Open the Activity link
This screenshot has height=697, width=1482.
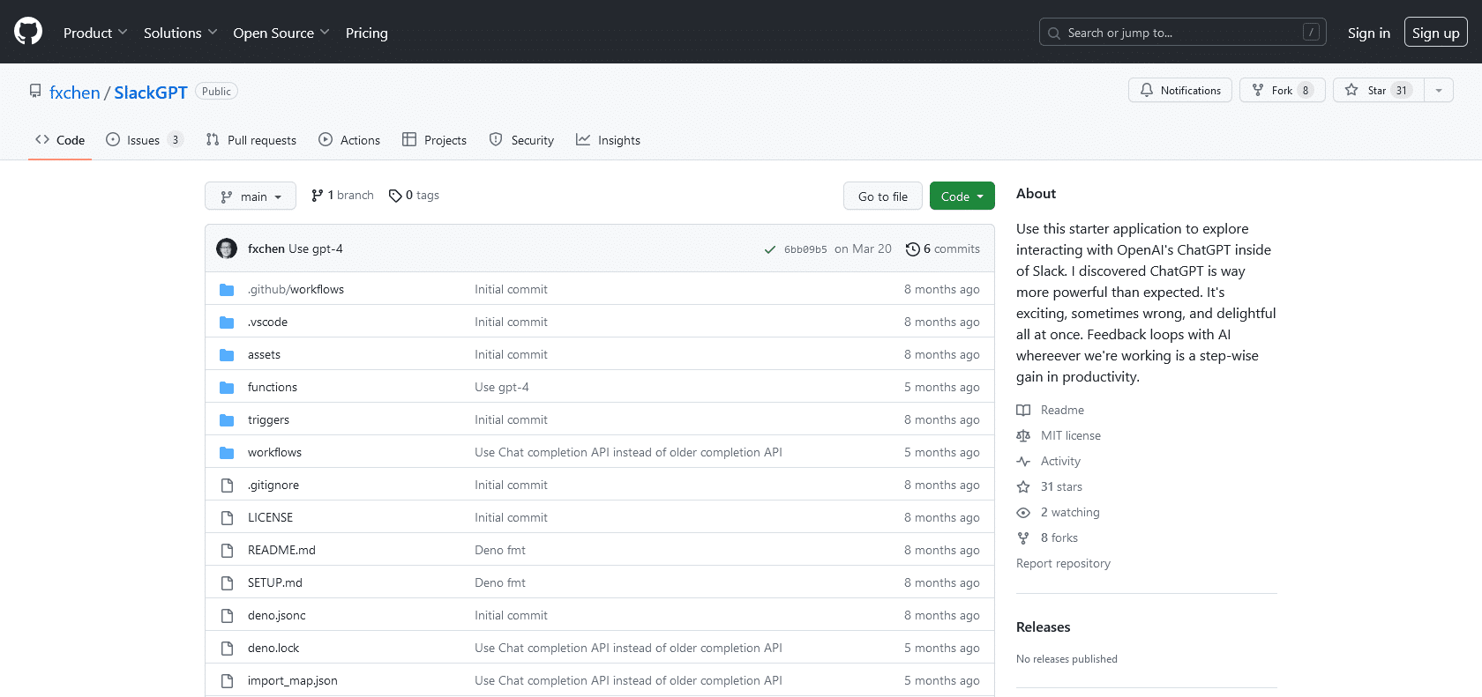point(1049,461)
